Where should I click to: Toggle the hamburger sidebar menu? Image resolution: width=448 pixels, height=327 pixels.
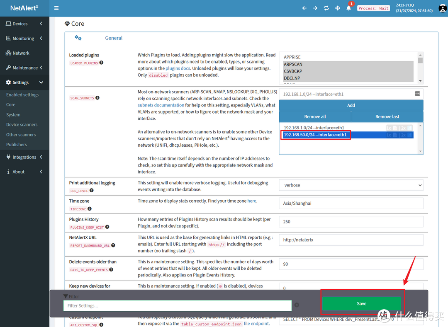pyautogui.click(x=56, y=8)
